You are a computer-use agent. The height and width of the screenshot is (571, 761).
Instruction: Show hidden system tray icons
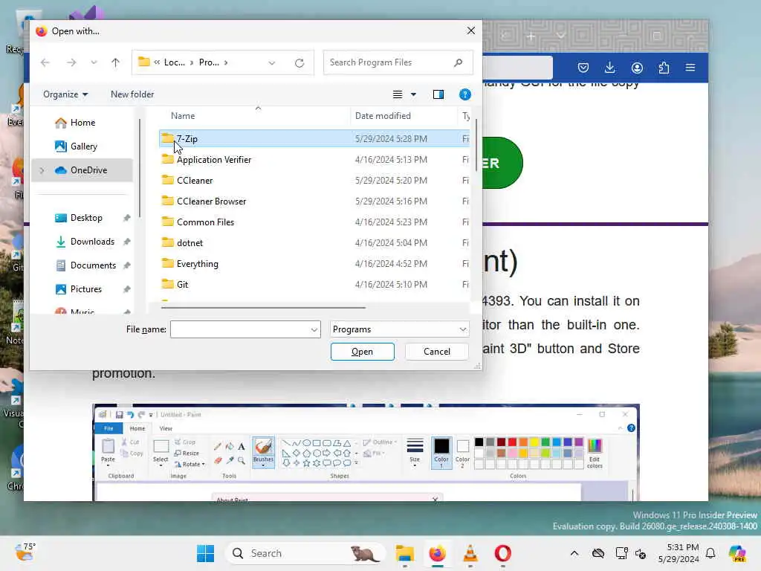click(574, 553)
